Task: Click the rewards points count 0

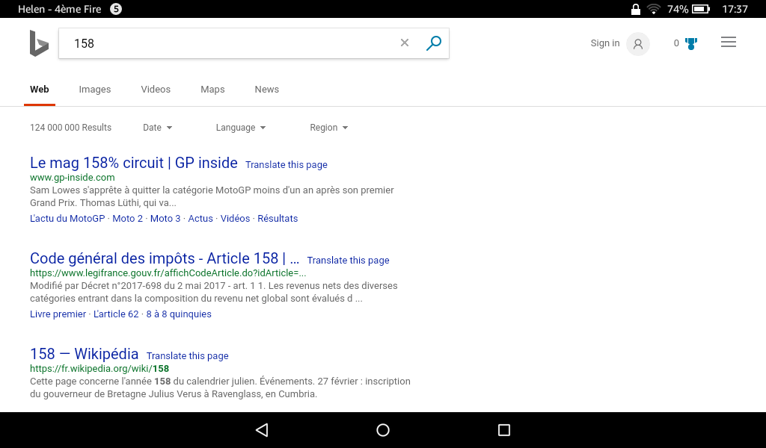Action: [676, 43]
